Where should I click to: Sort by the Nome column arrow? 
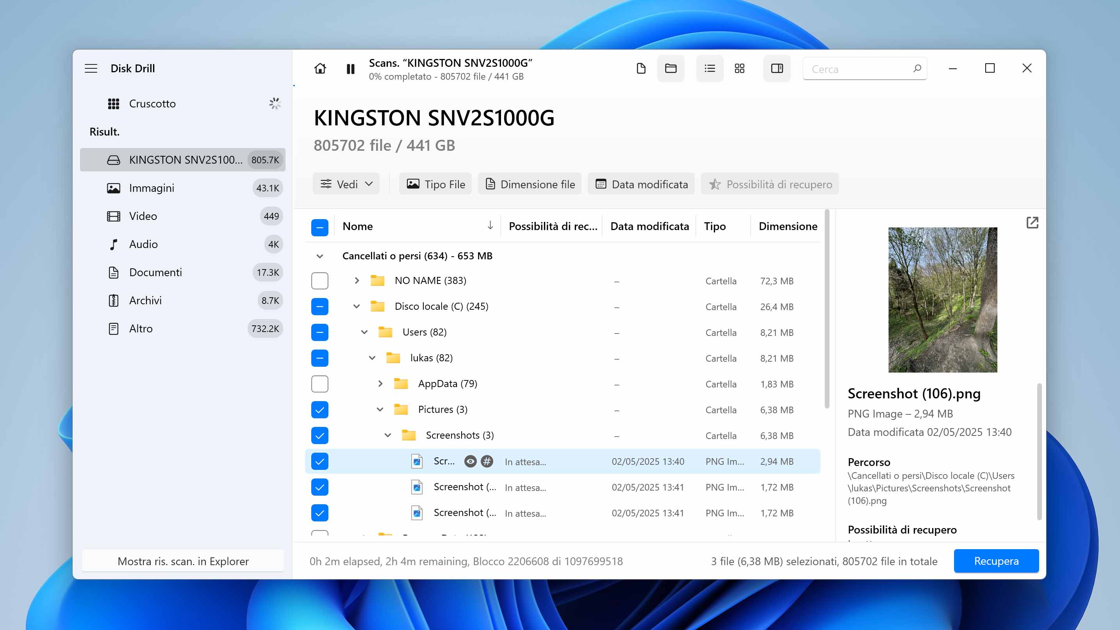(490, 225)
